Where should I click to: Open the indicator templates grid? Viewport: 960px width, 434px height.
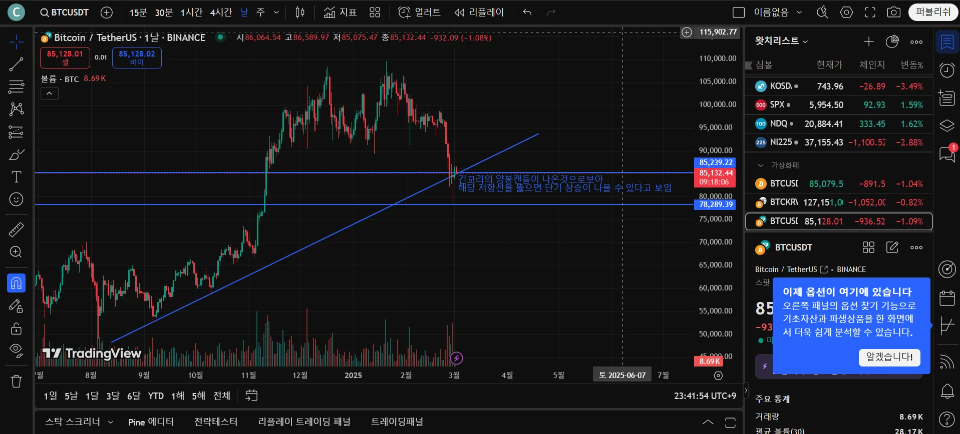[375, 12]
